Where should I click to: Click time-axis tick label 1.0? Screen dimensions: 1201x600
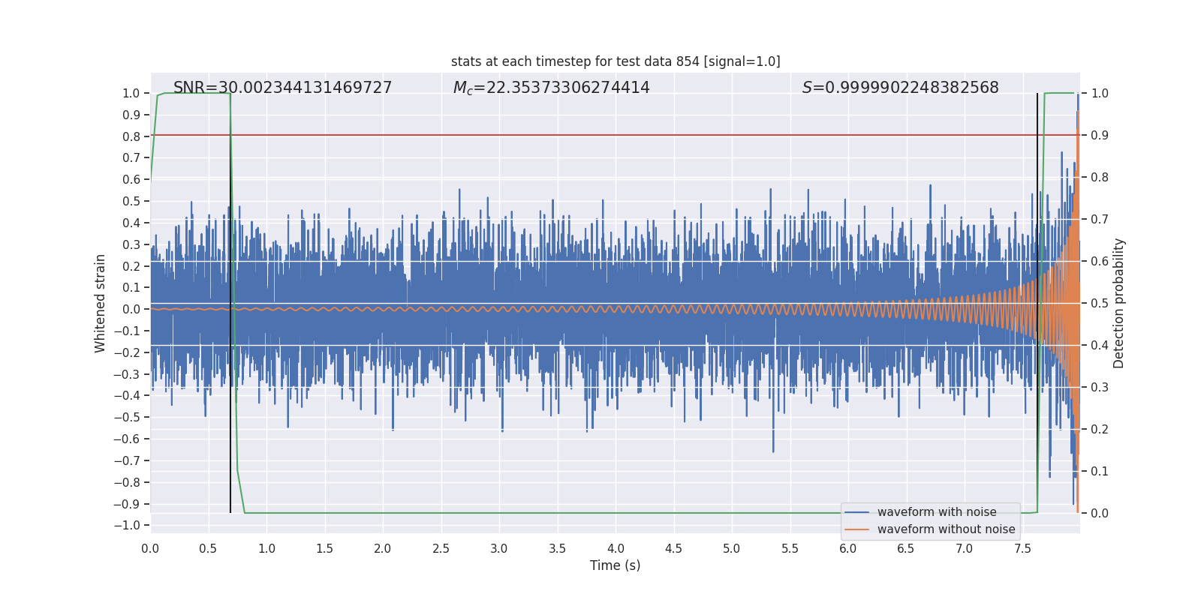266,548
